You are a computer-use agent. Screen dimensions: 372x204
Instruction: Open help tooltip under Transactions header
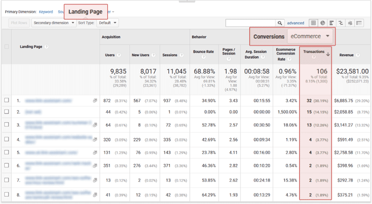314,57
